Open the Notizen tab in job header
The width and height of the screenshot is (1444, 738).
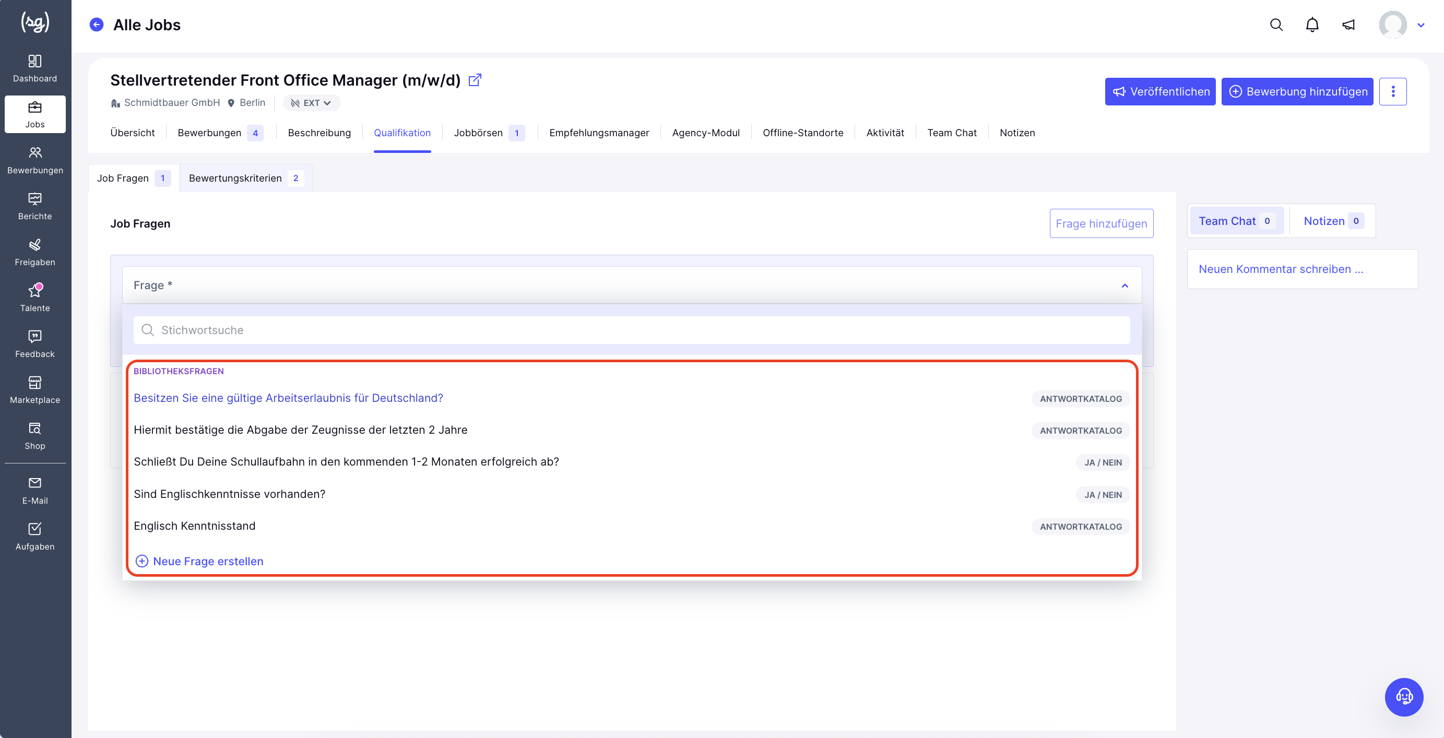[1017, 133]
